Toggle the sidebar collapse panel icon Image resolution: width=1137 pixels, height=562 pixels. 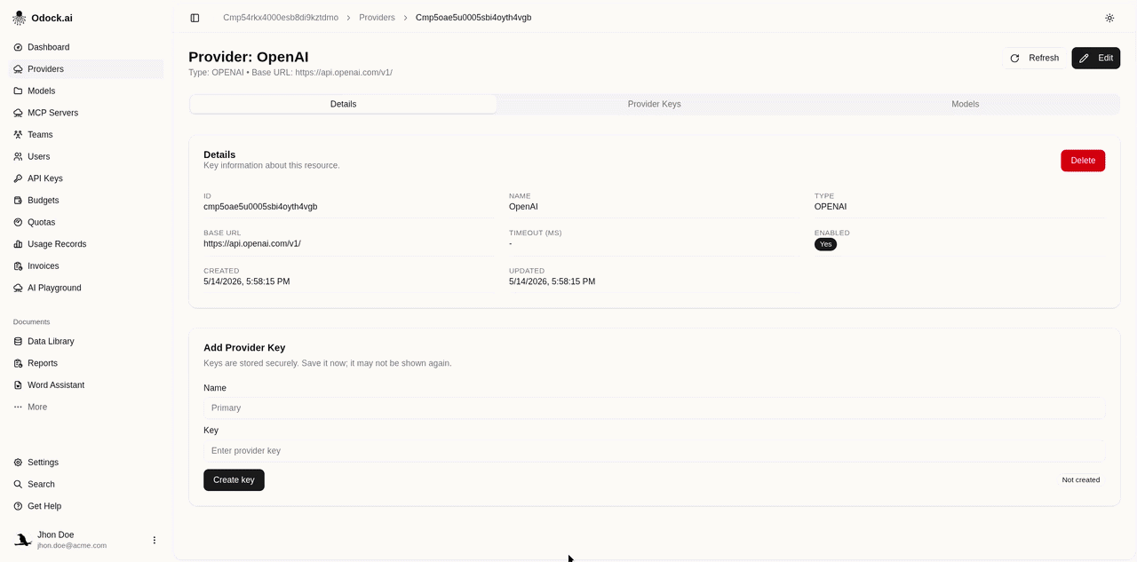coord(195,18)
